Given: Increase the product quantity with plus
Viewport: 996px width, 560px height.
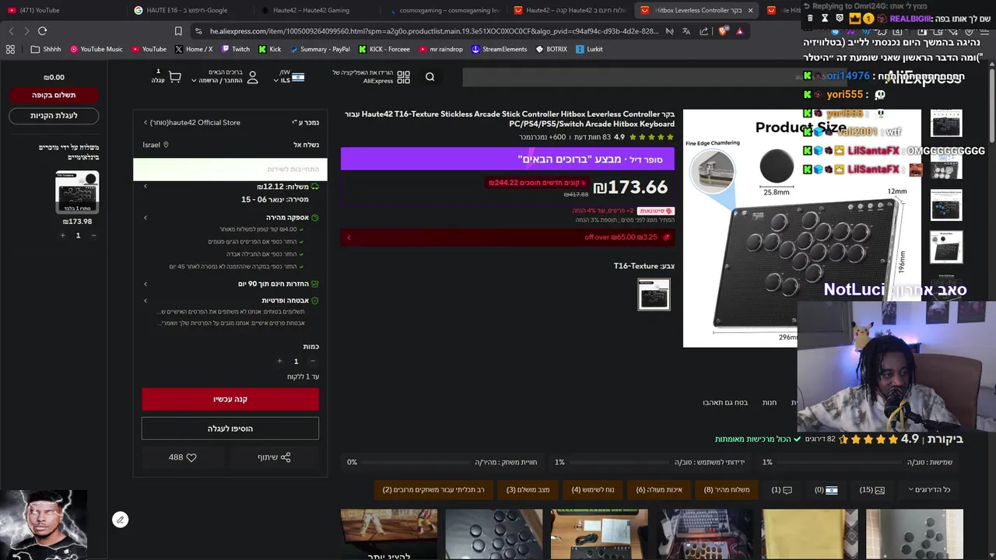Looking at the screenshot, I should point(279,361).
